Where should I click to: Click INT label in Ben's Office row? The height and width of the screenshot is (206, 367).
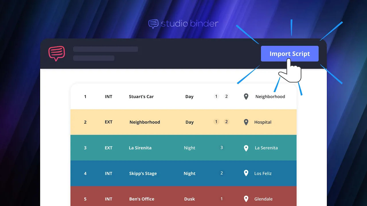108,199
